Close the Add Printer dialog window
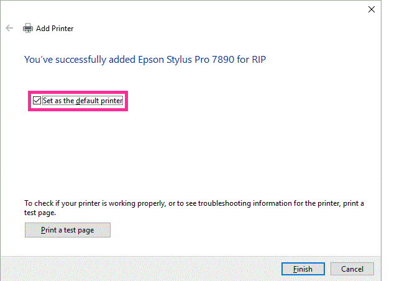 (372, 9)
